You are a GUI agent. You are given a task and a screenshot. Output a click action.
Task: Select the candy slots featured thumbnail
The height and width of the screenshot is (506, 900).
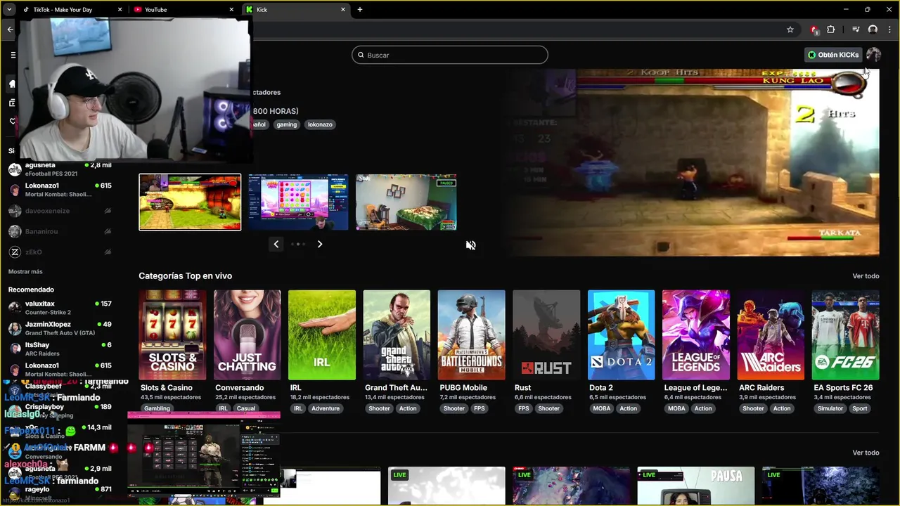[298, 202]
